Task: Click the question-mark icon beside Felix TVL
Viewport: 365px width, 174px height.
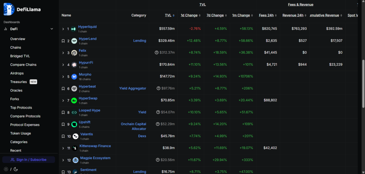Action: coord(157,53)
